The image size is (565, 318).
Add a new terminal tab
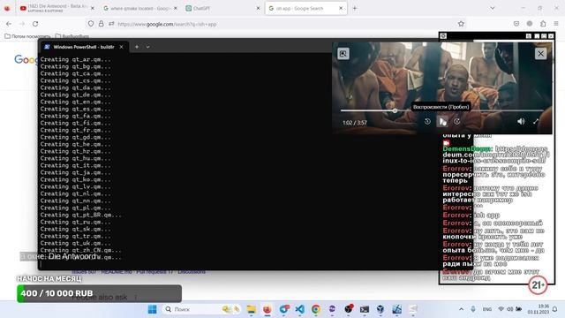137,47
